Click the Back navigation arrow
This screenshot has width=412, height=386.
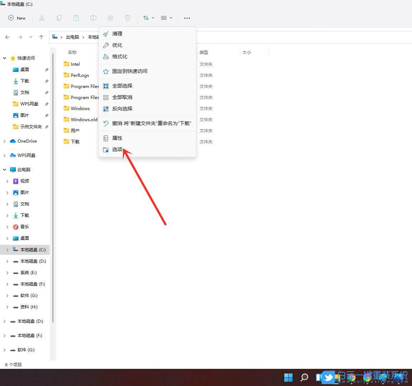(8, 37)
